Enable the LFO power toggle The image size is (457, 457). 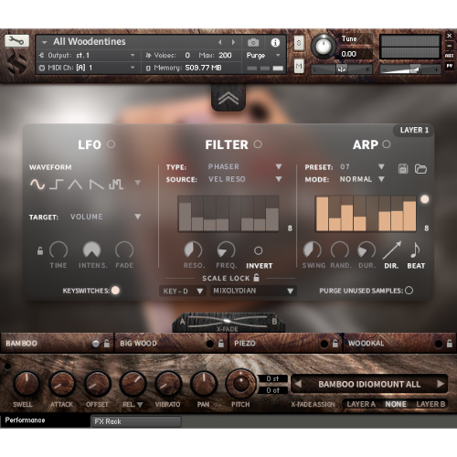(112, 144)
